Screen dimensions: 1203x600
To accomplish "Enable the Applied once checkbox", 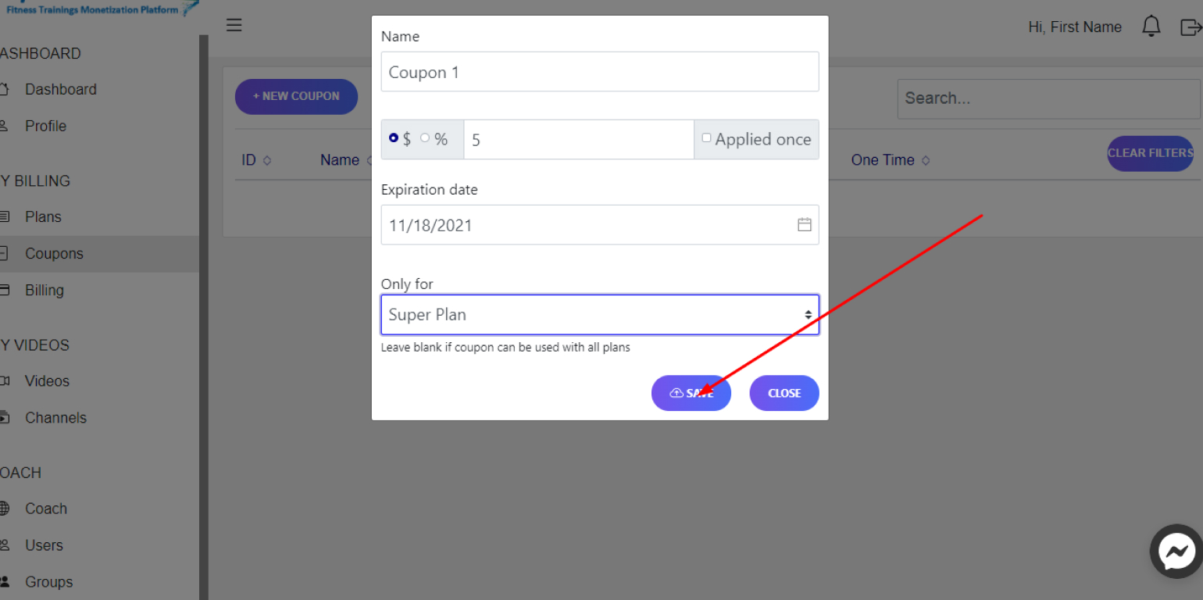I will [x=706, y=138].
